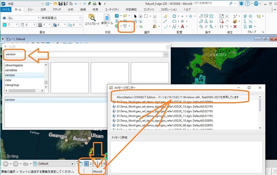277x175 pixels.
Task: Select the Element Selection arrow tool
Action: (135, 16)
